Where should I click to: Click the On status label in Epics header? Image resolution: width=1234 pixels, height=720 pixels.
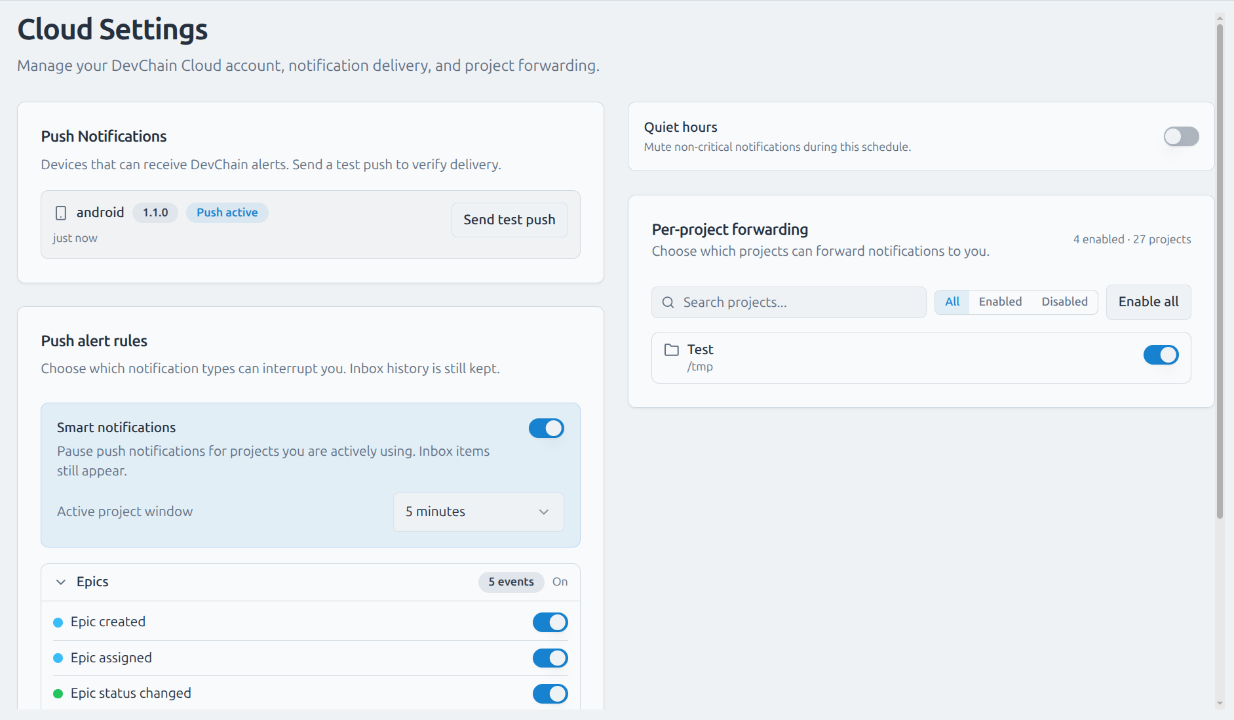560,582
